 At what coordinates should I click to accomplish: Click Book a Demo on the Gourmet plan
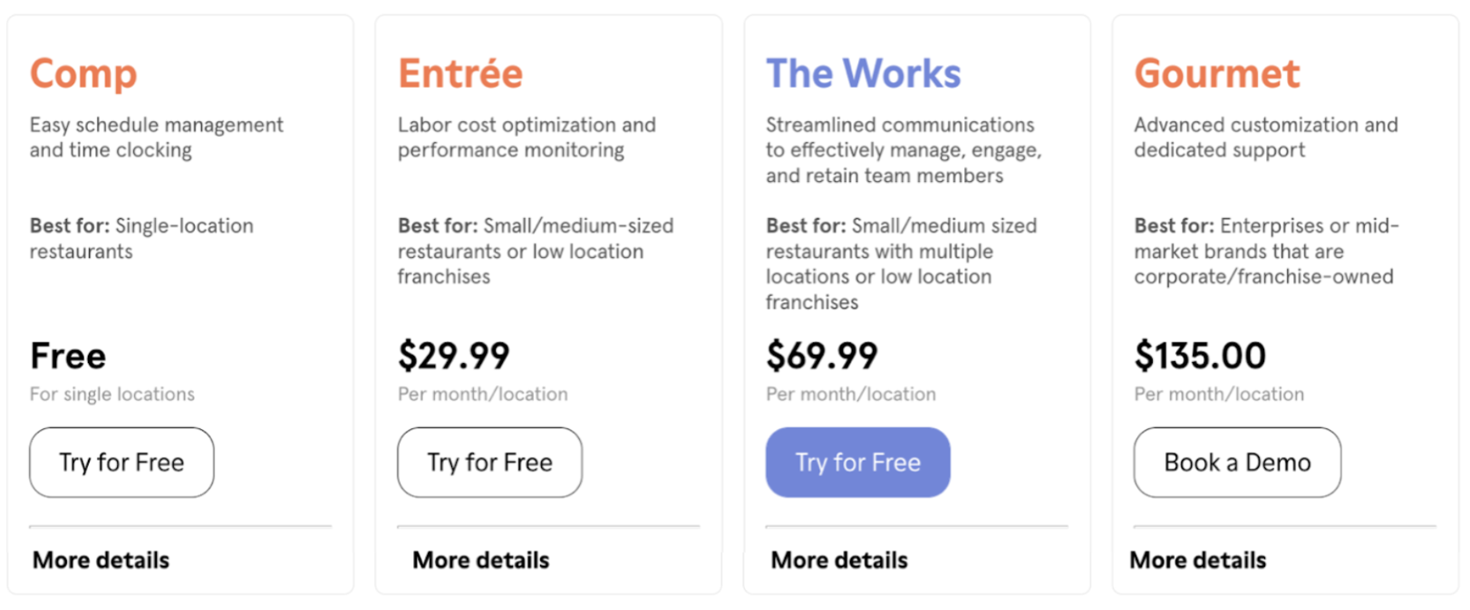[x=1236, y=462]
